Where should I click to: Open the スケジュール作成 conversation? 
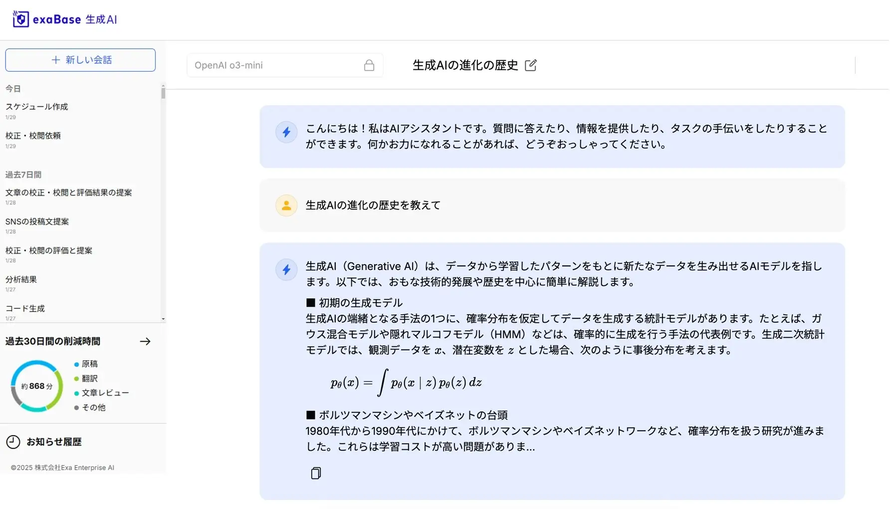(37, 107)
